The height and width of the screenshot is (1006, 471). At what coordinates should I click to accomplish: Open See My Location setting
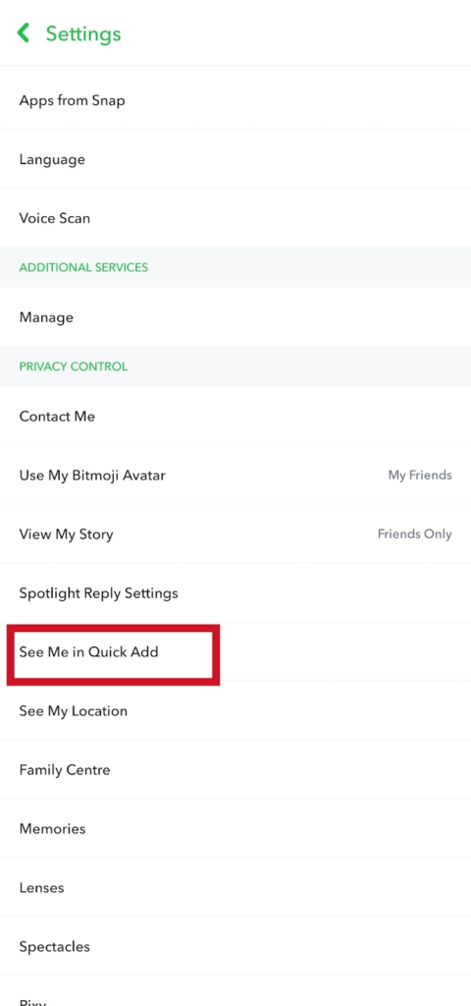pyautogui.click(x=235, y=711)
